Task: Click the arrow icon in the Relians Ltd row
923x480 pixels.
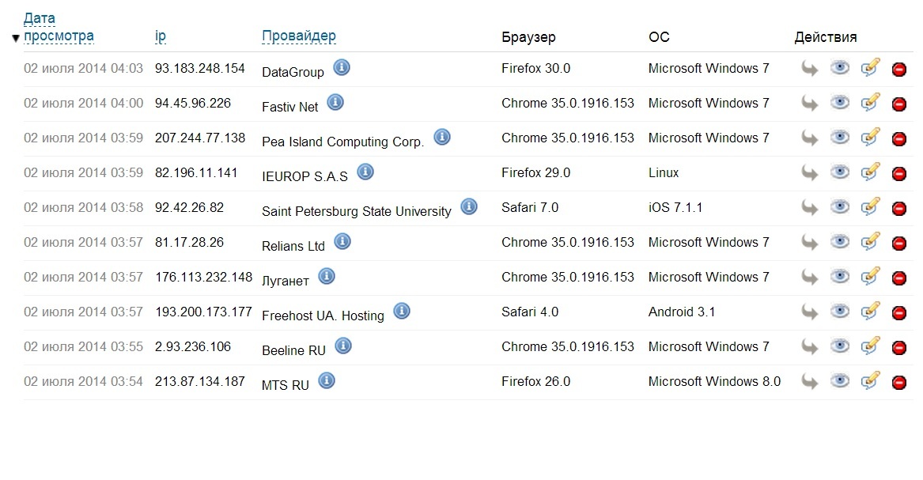Action: click(809, 242)
